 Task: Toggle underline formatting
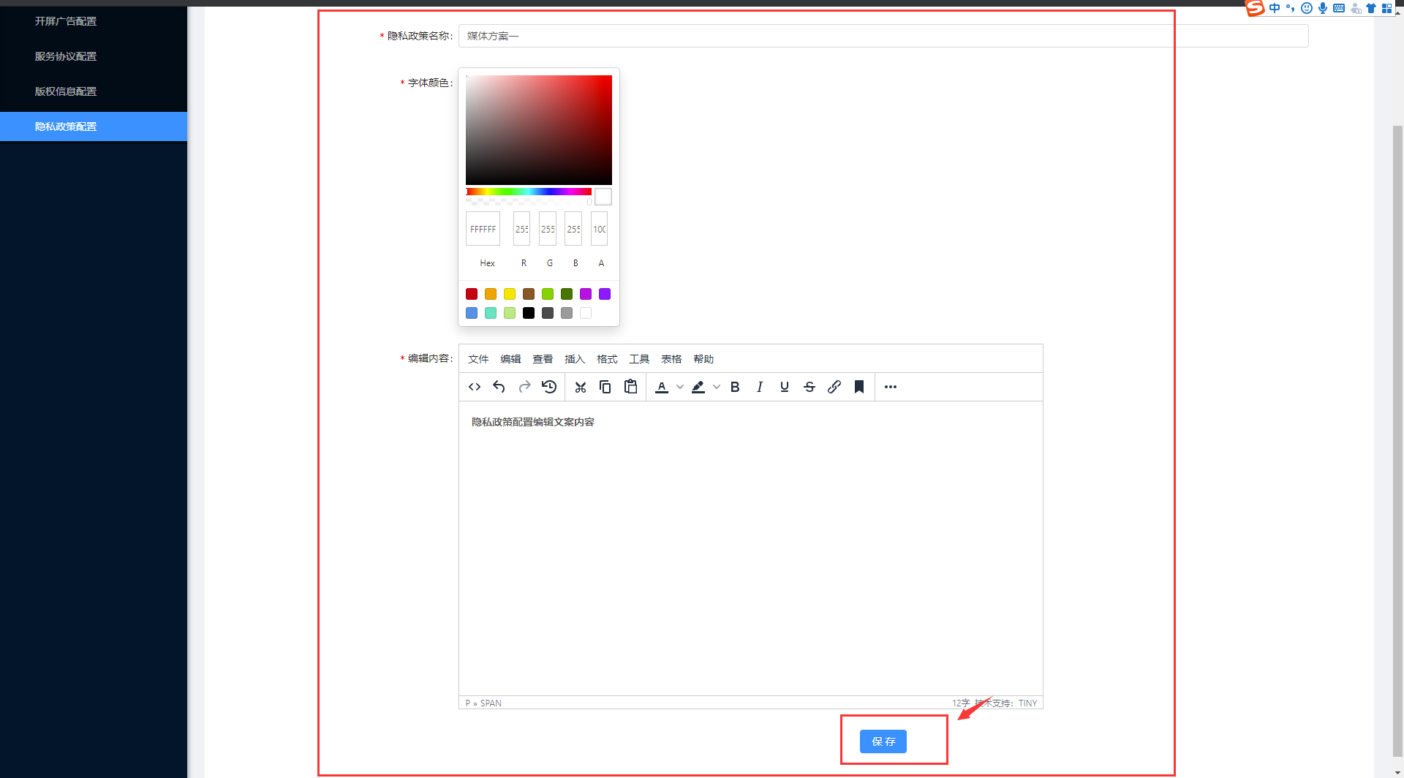(x=785, y=387)
